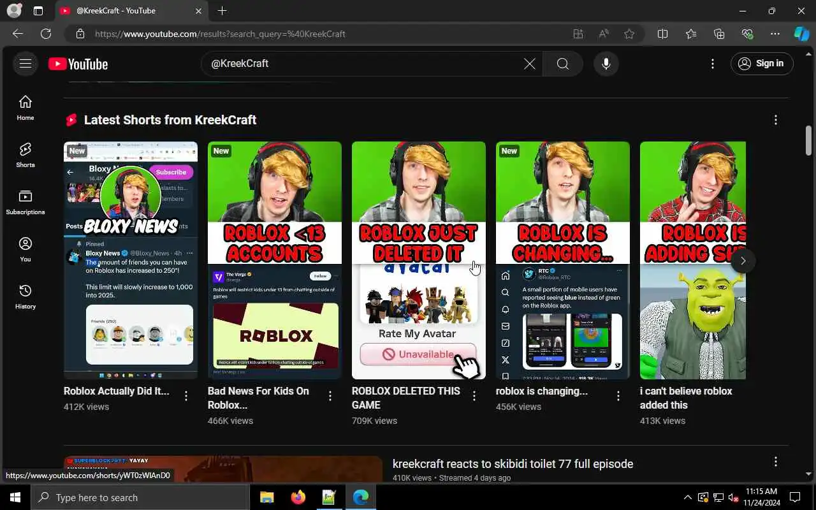Click the translate/apps icon in address bar
Viewport: 816px width, 510px height.
578,34
